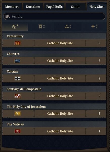Click the red Papal States flag
This screenshot has width=110, height=152.
(x=18, y=131)
